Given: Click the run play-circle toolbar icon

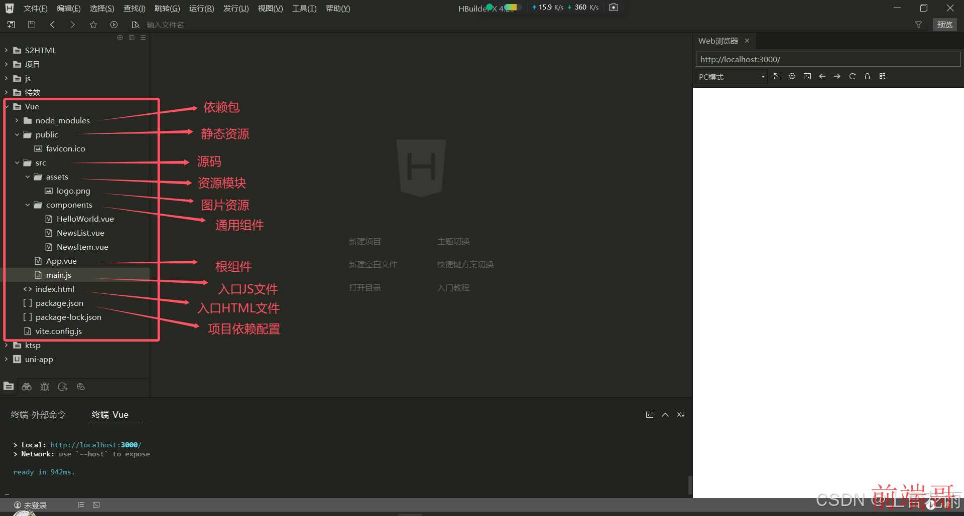Looking at the screenshot, I should coord(114,25).
